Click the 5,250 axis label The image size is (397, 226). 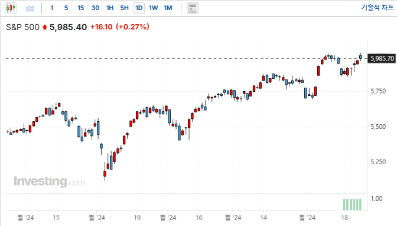pyautogui.click(x=378, y=162)
